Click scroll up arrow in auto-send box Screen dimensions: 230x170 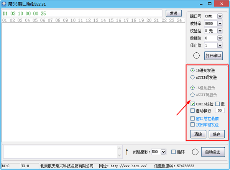(119, 148)
